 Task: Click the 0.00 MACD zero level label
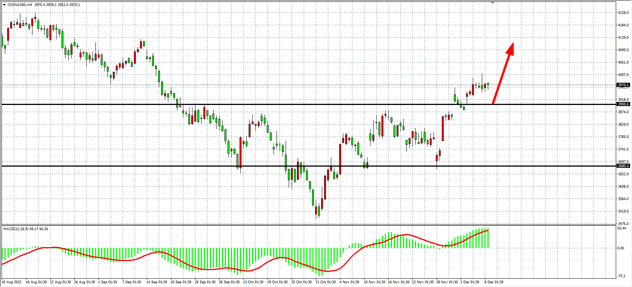click(x=621, y=248)
